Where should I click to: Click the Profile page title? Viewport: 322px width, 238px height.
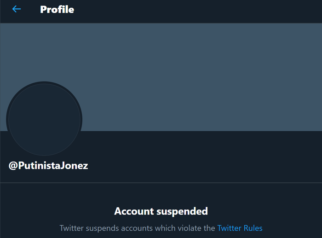57,9
